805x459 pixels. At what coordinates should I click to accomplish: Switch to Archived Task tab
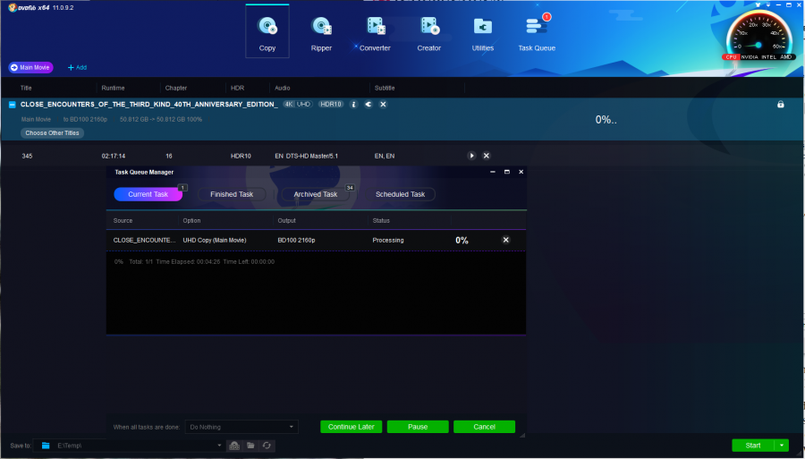[315, 194]
